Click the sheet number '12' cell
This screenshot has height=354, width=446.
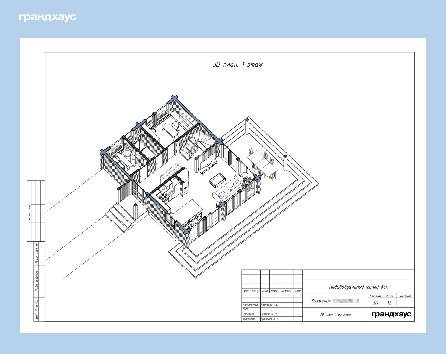389,303
